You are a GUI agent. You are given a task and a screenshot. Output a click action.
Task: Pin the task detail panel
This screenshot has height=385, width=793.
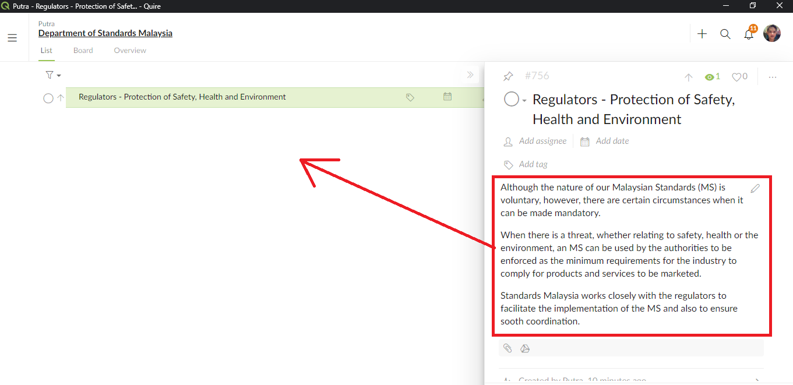(508, 76)
